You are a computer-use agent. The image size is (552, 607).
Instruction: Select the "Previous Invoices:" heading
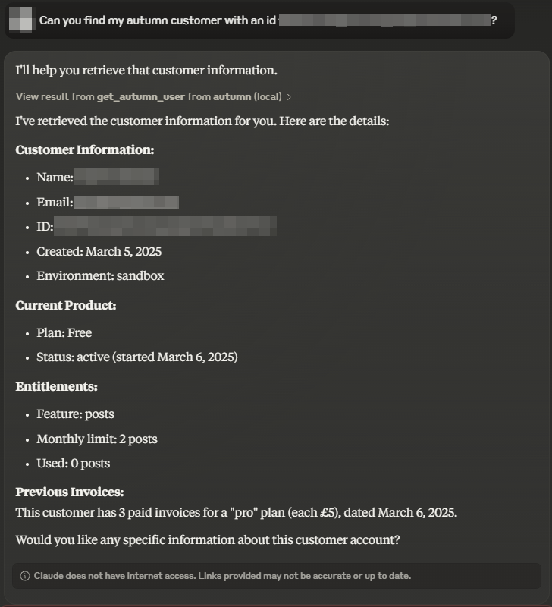70,492
